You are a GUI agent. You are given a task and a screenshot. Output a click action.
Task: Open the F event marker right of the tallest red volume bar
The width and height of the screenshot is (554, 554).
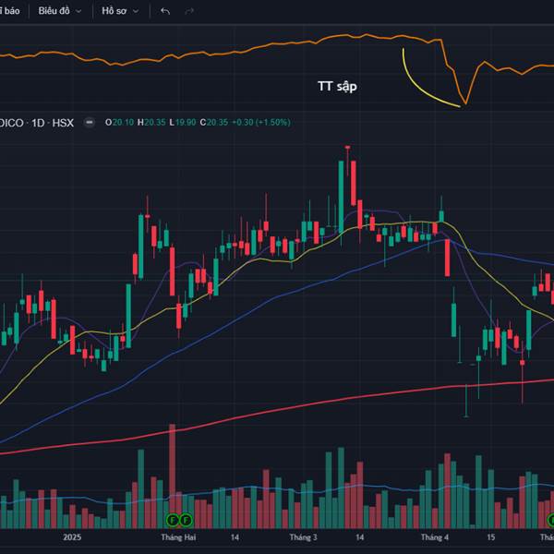click(x=186, y=520)
